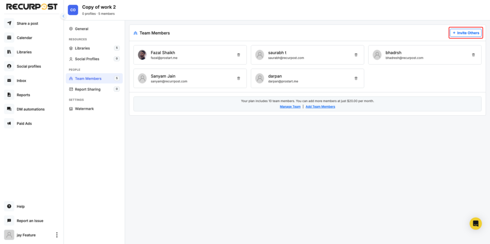The height and width of the screenshot is (244, 490).
Task: Open the General settings section
Action: 94,29
